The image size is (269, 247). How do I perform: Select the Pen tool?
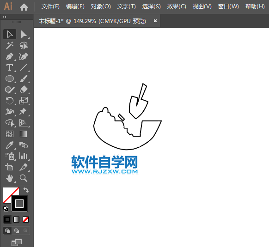pos(10,57)
